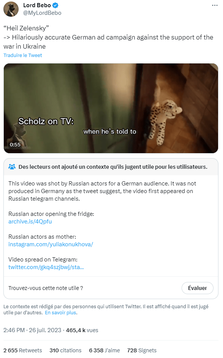Open Lord Bebo's profile avatar
The height and width of the screenshot is (358, 223).
pos(11,9)
